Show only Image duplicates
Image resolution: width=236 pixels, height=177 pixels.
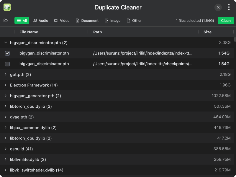point(112,21)
